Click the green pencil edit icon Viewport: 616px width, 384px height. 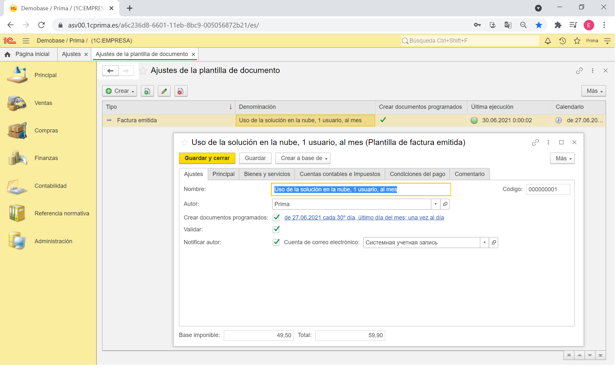(164, 91)
